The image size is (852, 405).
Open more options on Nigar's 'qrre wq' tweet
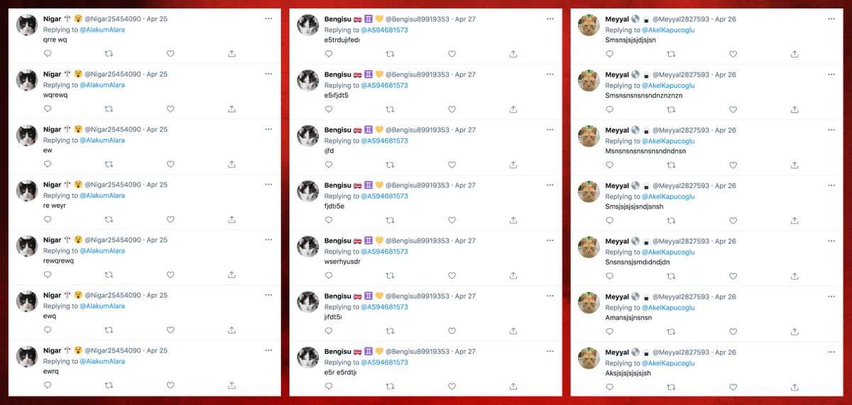[x=268, y=18]
